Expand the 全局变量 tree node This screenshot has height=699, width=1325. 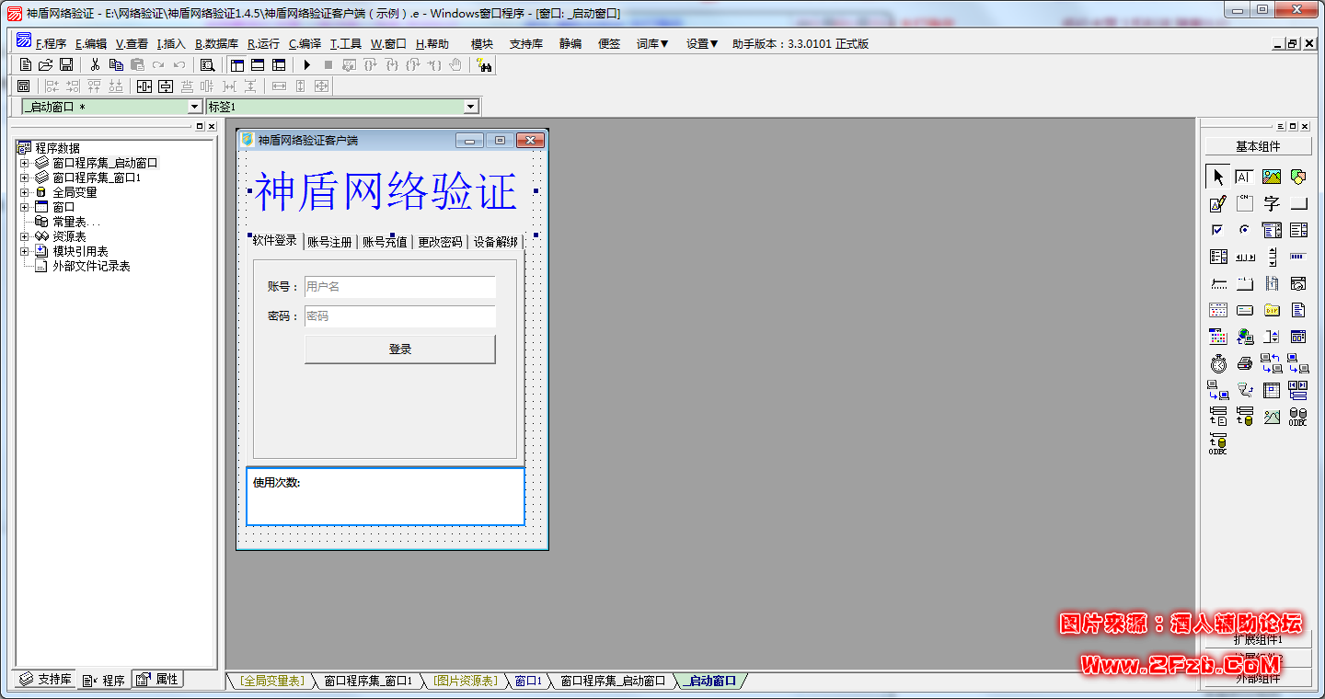24,192
